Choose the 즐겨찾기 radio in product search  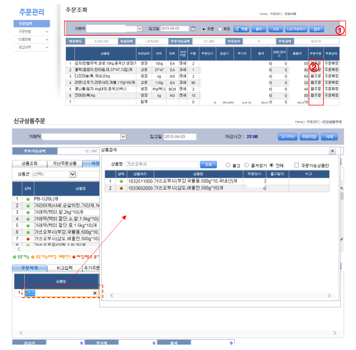pyautogui.click(x=247, y=165)
